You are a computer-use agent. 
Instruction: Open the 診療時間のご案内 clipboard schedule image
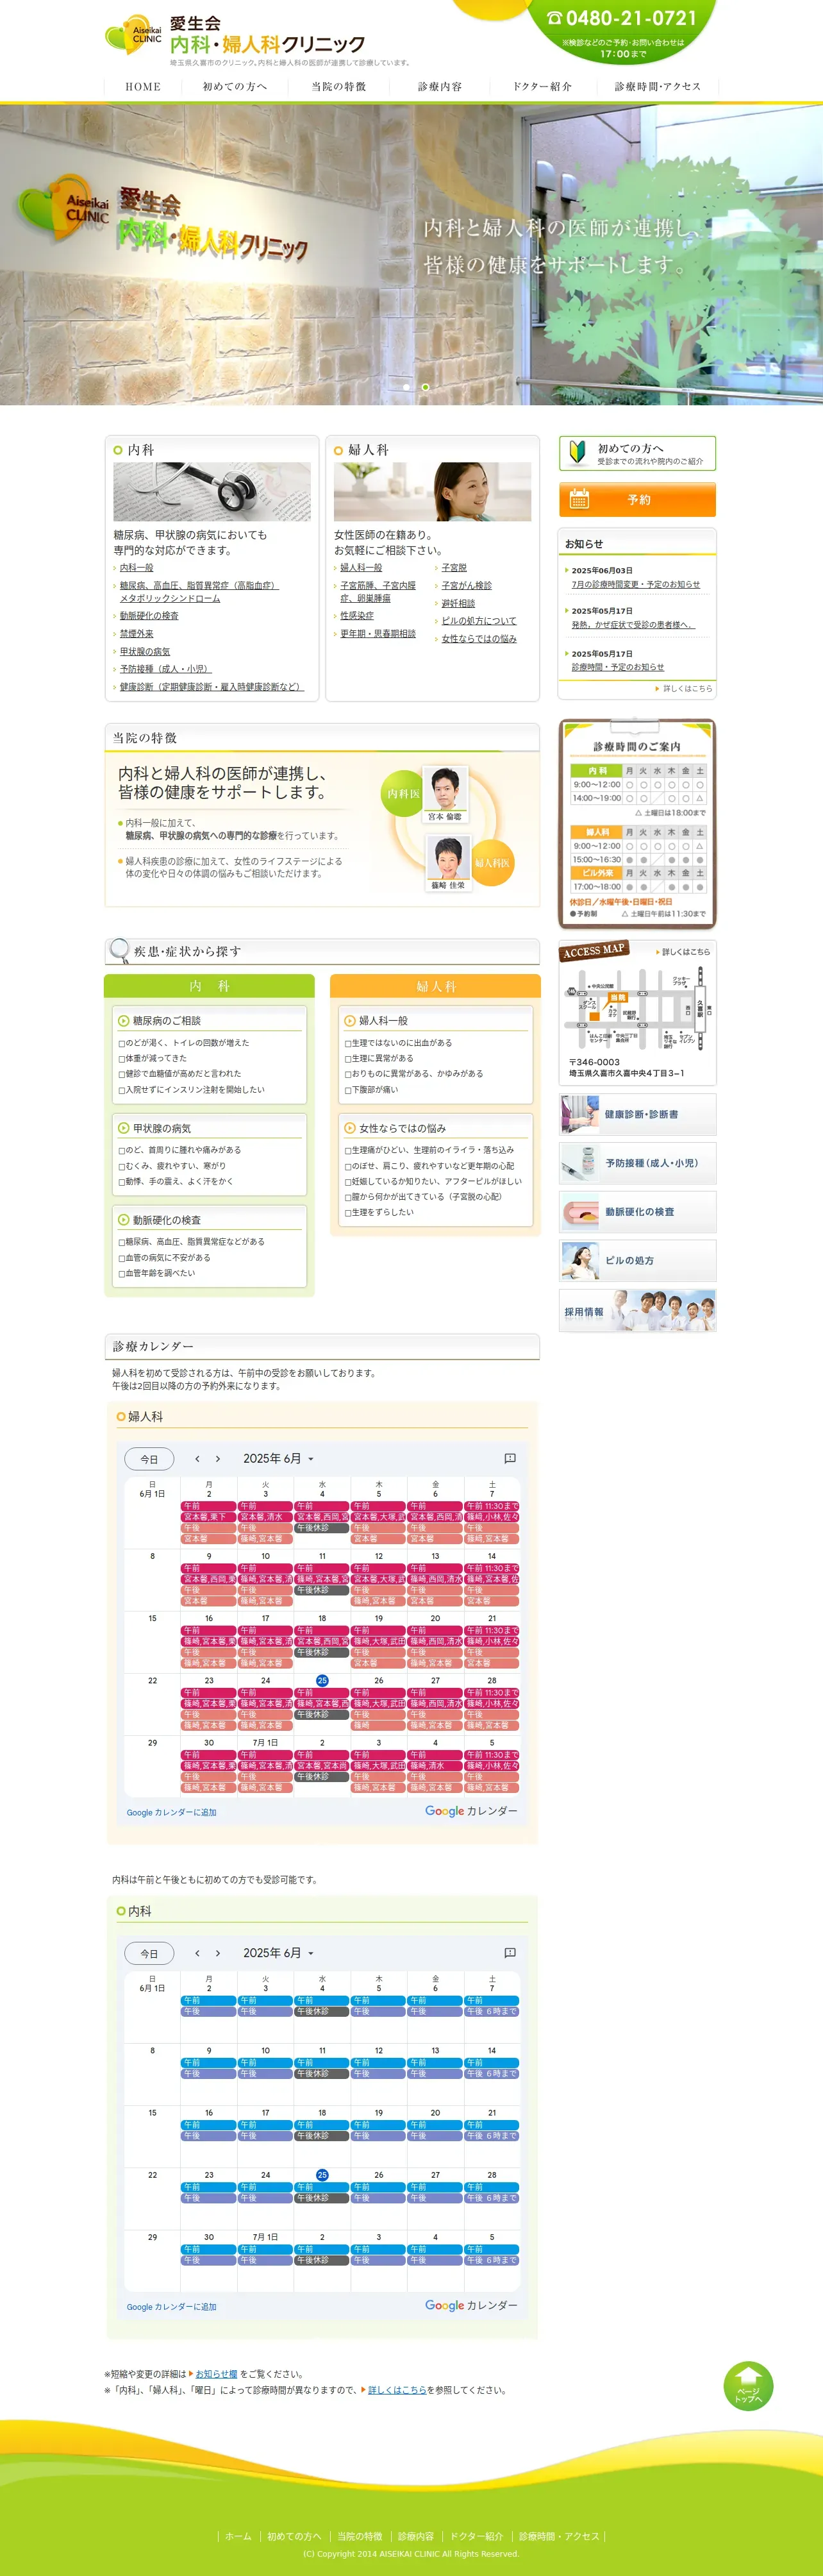[x=637, y=824]
